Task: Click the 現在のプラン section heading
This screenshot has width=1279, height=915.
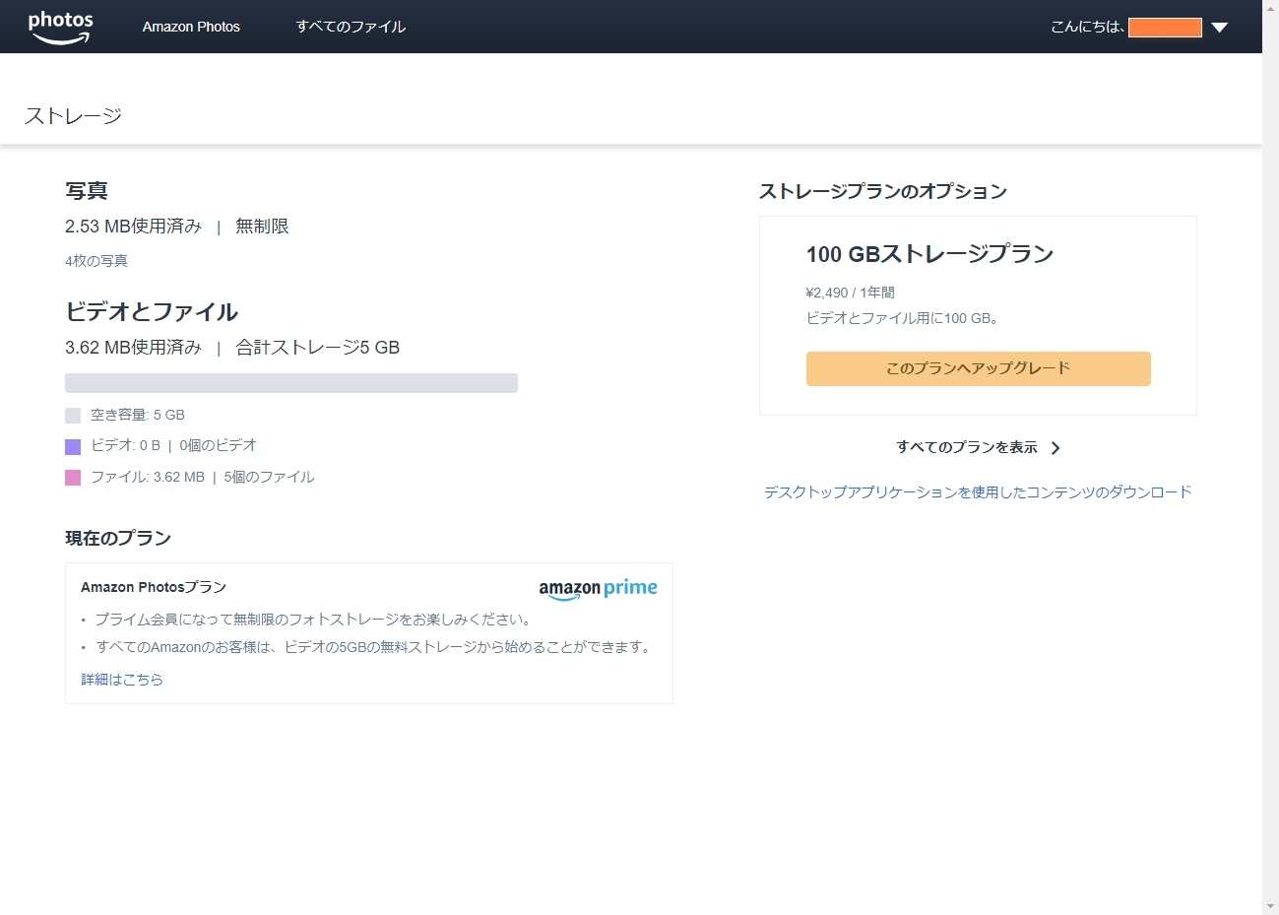Action: (x=118, y=538)
